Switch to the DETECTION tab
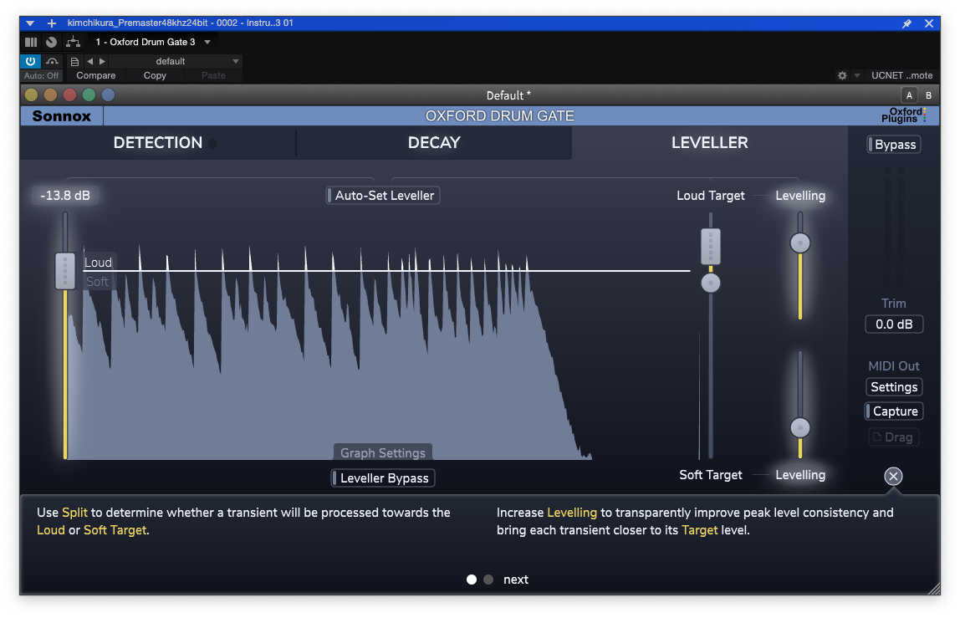960x618 pixels. (158, 143)
